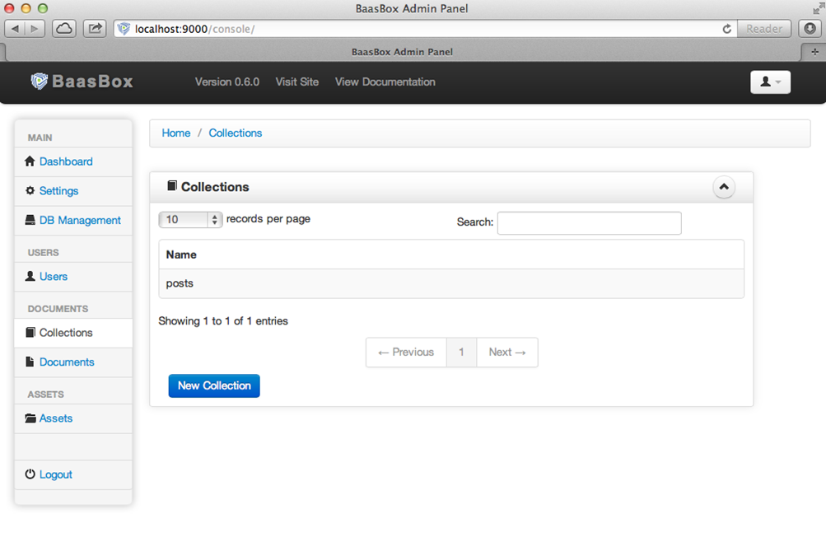Viewport: 826px width, 537px height.
Task: Open Documents in sidebar
Action: pos(67,362)
